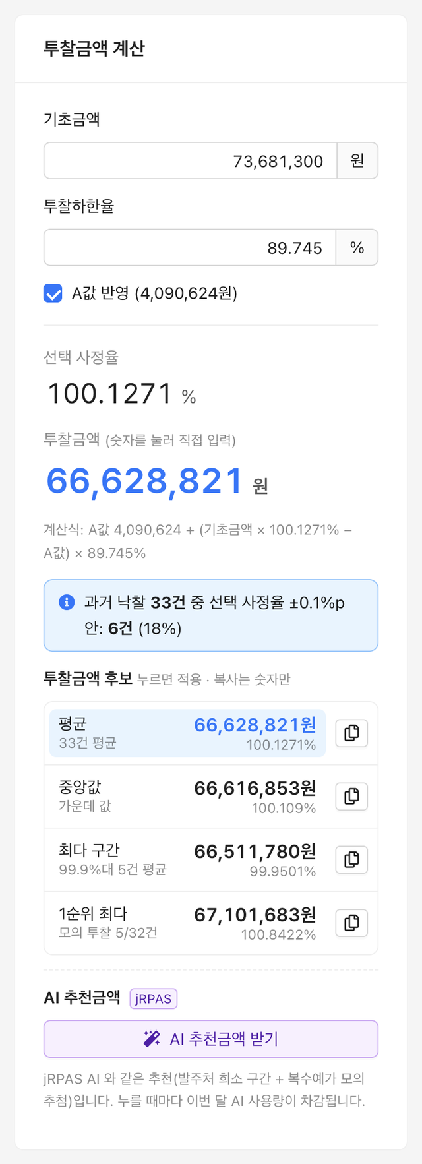This screenshot has height=1164, width=422.
Task: Select the 1순위 최다 candidate row
Action: pos(187,923)
